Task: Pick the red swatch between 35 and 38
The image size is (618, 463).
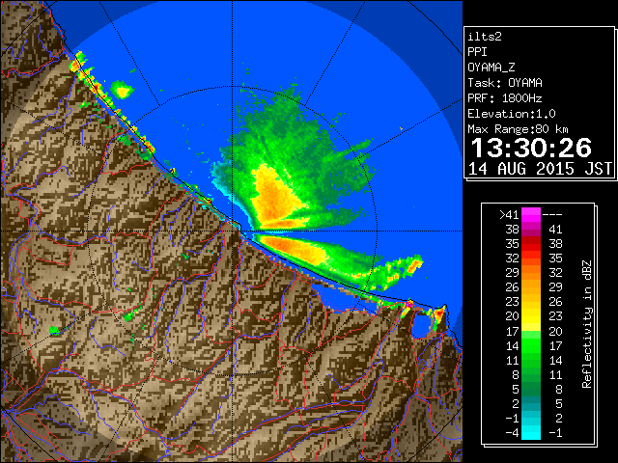Action: tap(531, 244)
